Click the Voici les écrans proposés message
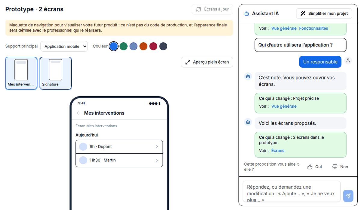 coord(301,123)
